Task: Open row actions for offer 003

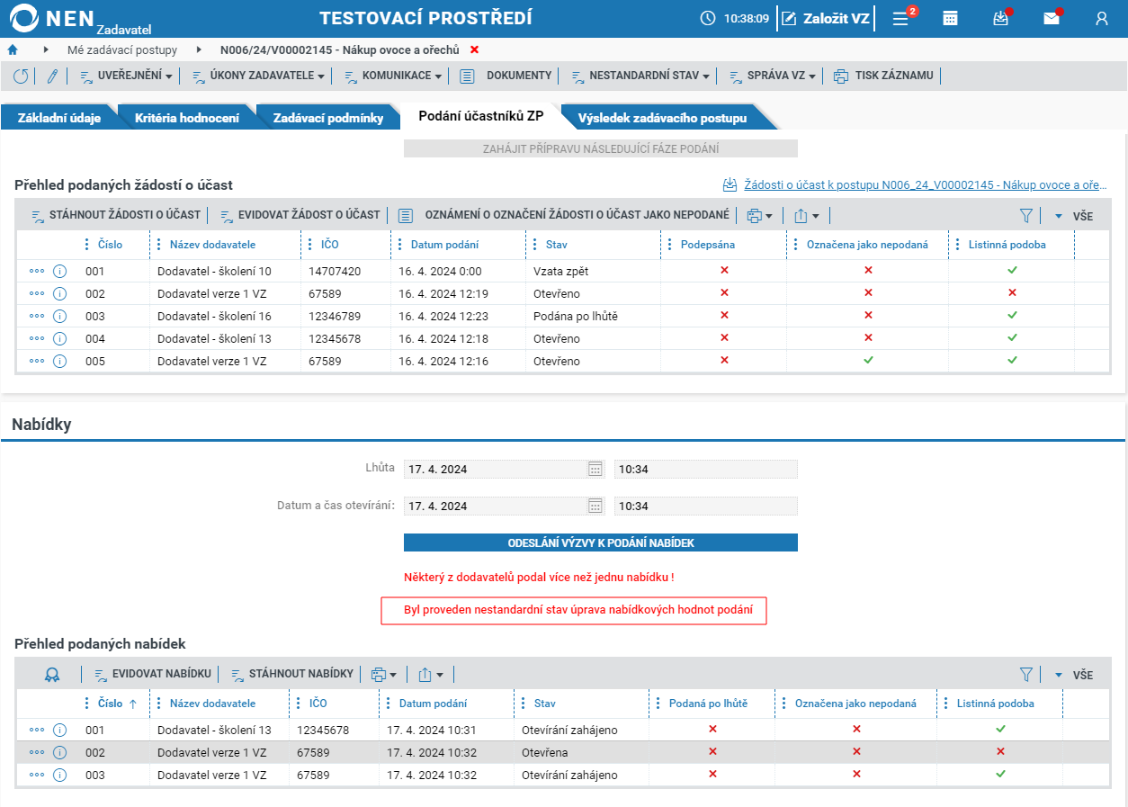Action: pyautogui.click(x=37, y=775)
